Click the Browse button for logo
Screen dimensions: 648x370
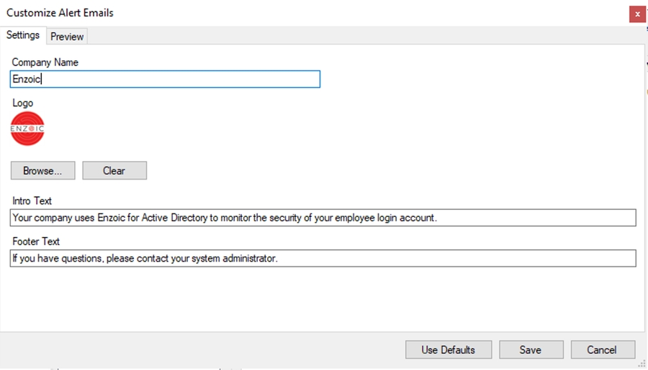click(42, 170)
